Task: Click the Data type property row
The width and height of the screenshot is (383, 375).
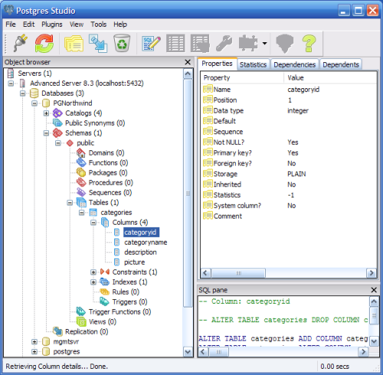Action: click(289, 110)
